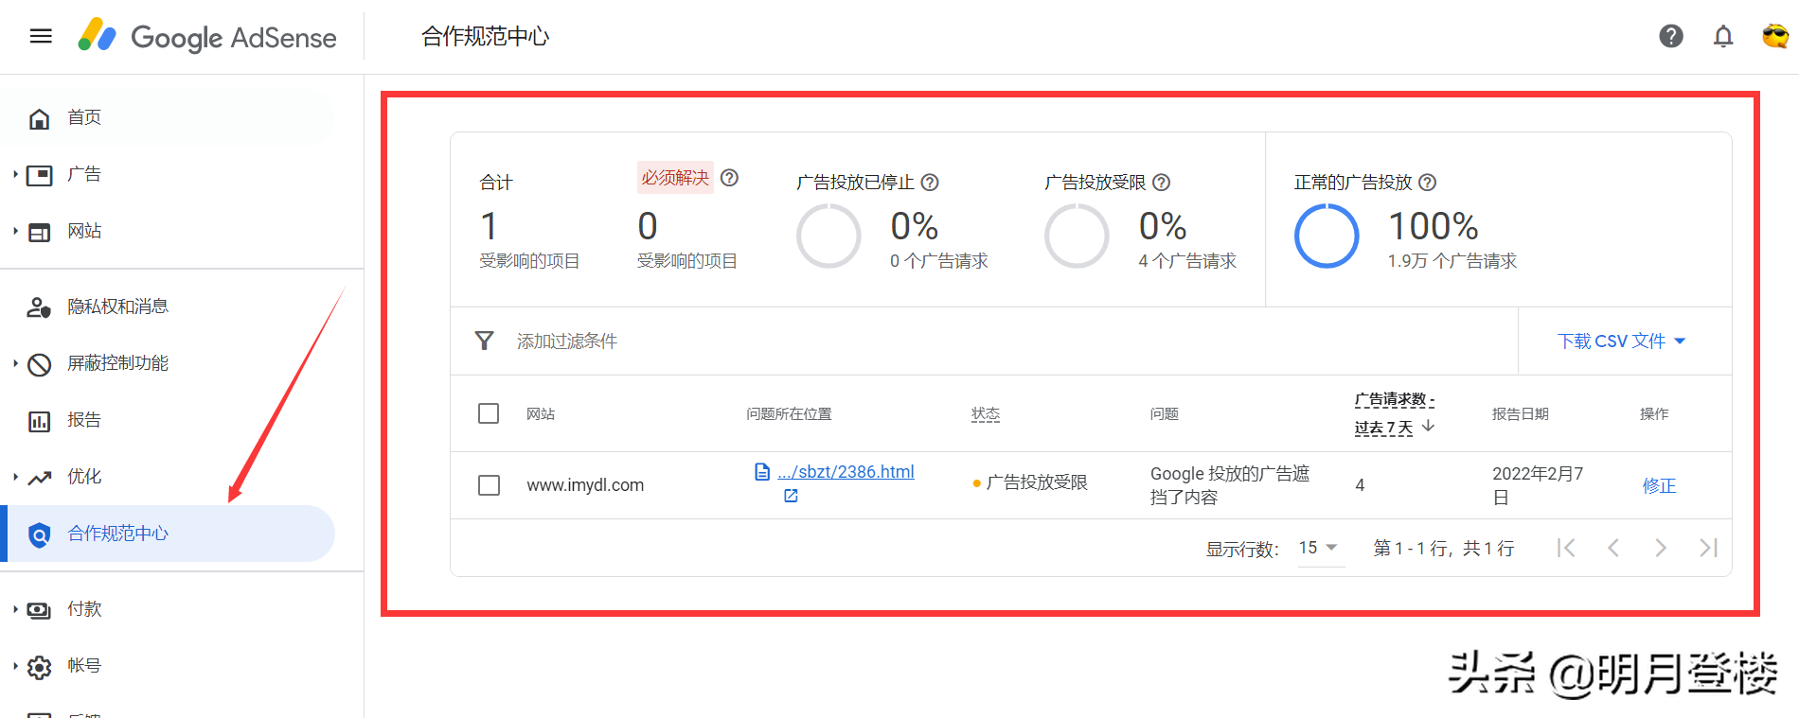Click the 合作规范中心 page title
Viewport: 1799px width, 718px height.
pos(485,36)
